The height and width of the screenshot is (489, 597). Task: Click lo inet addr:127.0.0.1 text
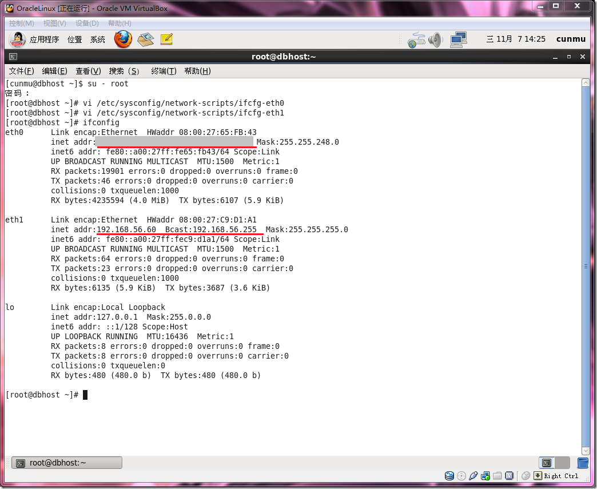click(x=94, y=317)
